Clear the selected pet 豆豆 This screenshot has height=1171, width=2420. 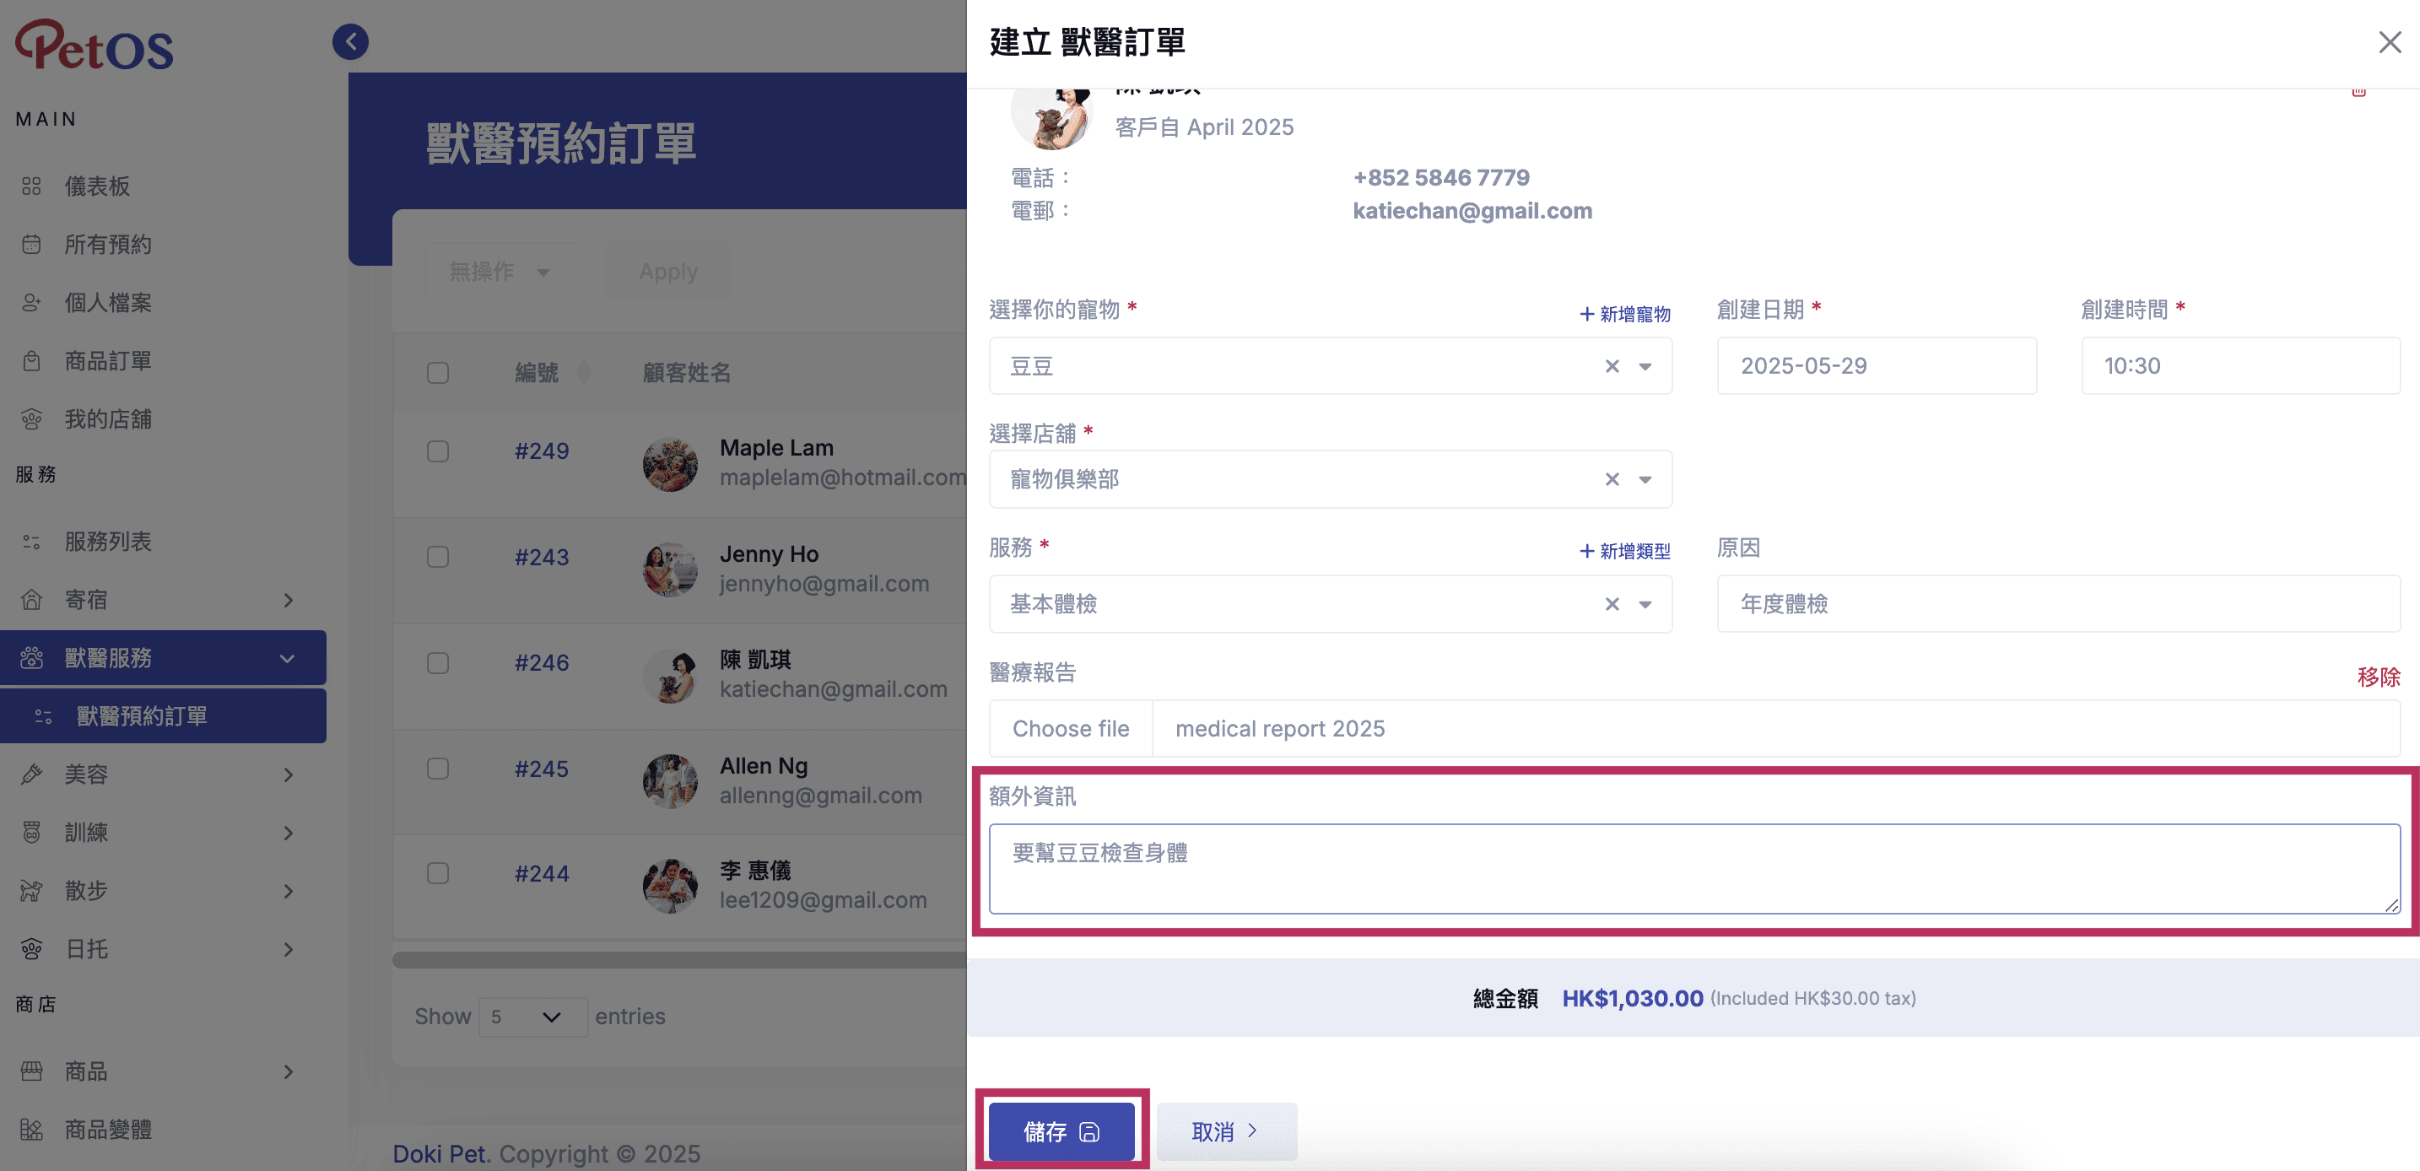(1612, 366)
